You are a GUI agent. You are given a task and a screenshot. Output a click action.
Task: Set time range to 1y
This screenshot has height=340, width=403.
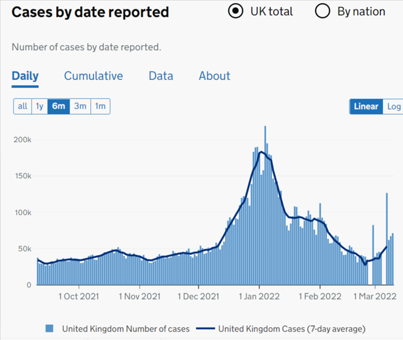[40, 107]
